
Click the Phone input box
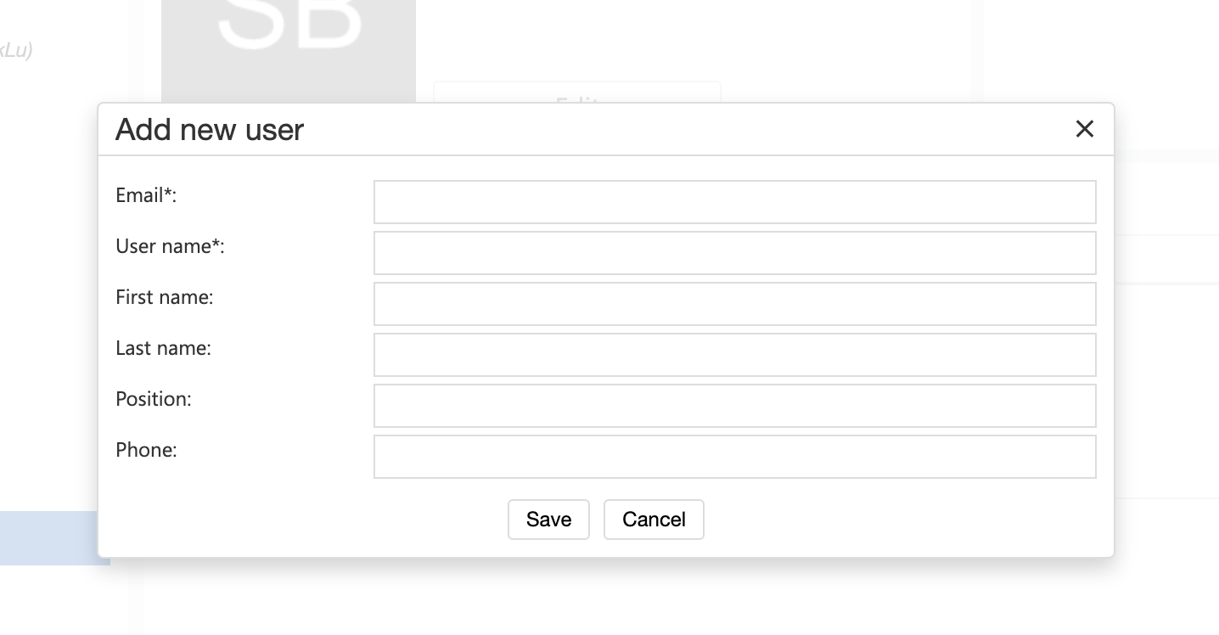tap(734, 457)
